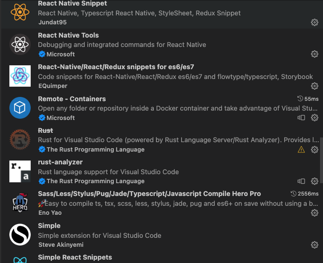Click the Compile Hero knight logo
This screenshot has height=263, width=323.
(20, 203)
